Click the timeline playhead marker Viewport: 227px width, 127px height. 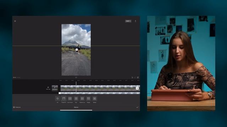76,87
